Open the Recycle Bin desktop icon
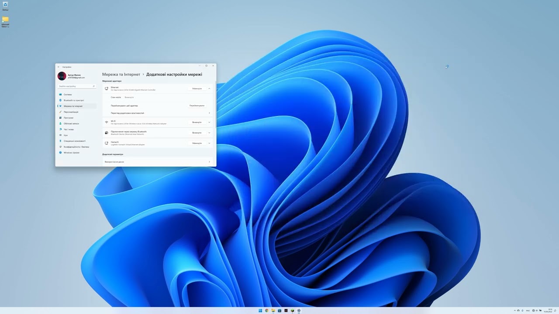The width and height of the screenshot is (559, 314). coord(5,6)
